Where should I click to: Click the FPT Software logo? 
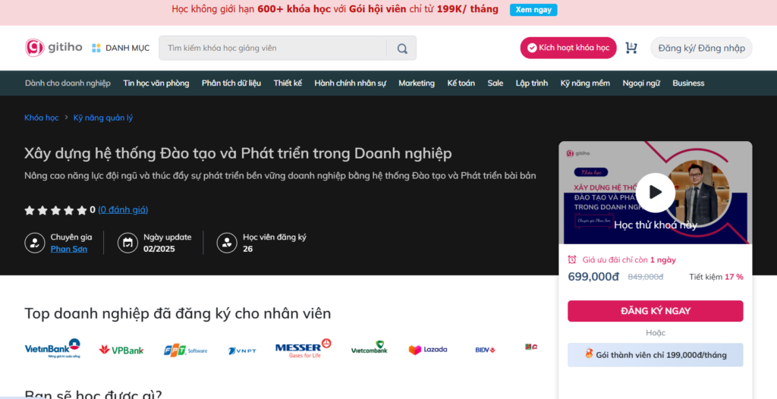(x=185, y=350)
